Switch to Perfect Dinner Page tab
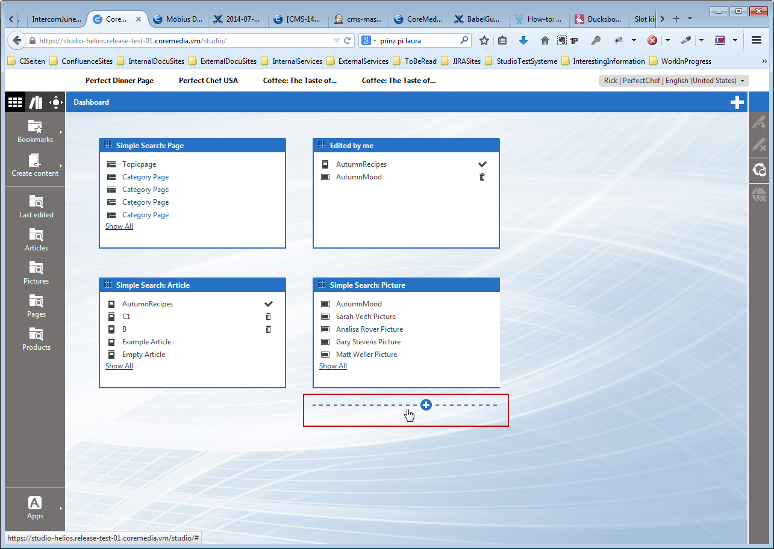 [119, 81]
